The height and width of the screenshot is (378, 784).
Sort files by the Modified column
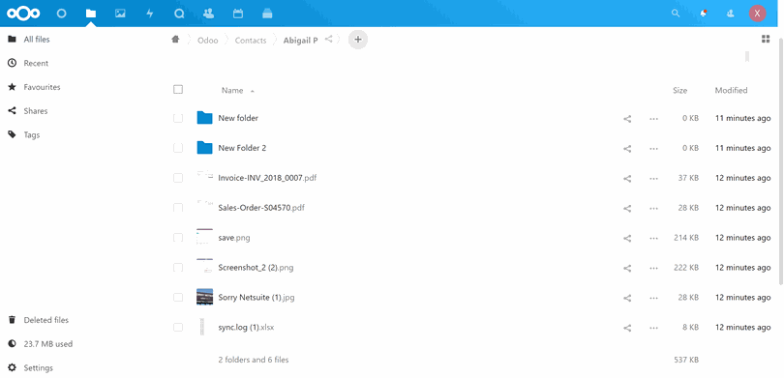point(731,90)
